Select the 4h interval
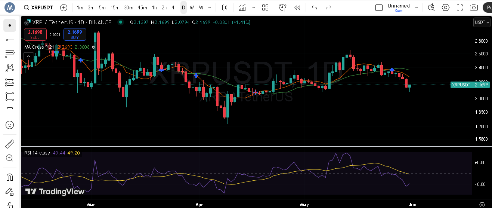The width and height of the screenshot is (492, 208). [x=174, y=7]
